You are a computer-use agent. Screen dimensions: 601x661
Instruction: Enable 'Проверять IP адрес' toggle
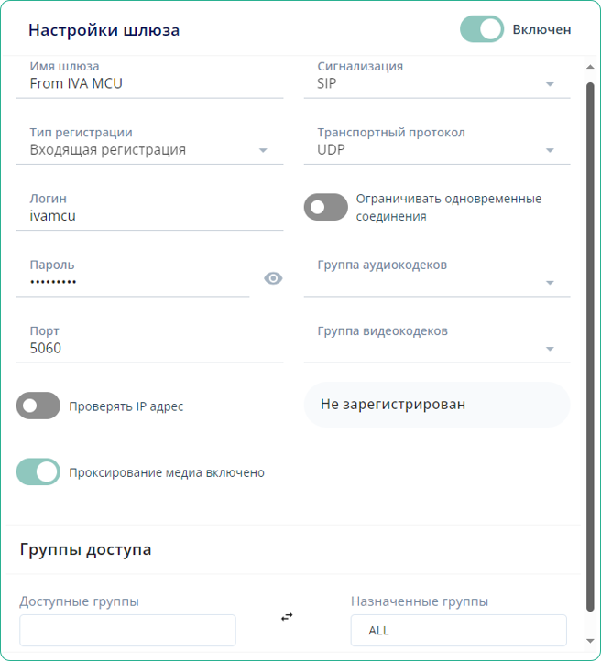click(38, 406)
